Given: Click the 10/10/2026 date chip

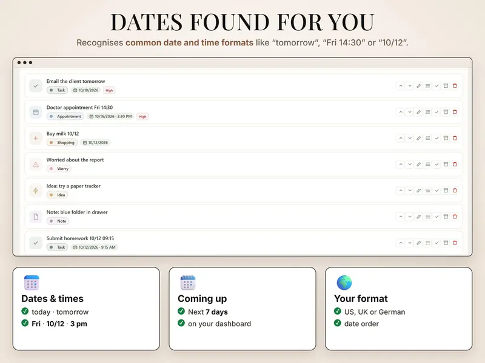Looking at the screenshot, I should coord(85,90).
